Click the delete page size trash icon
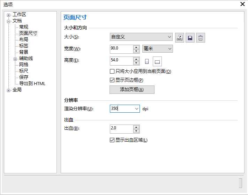Viewport: 248px width, 195px height. point(200,38)
